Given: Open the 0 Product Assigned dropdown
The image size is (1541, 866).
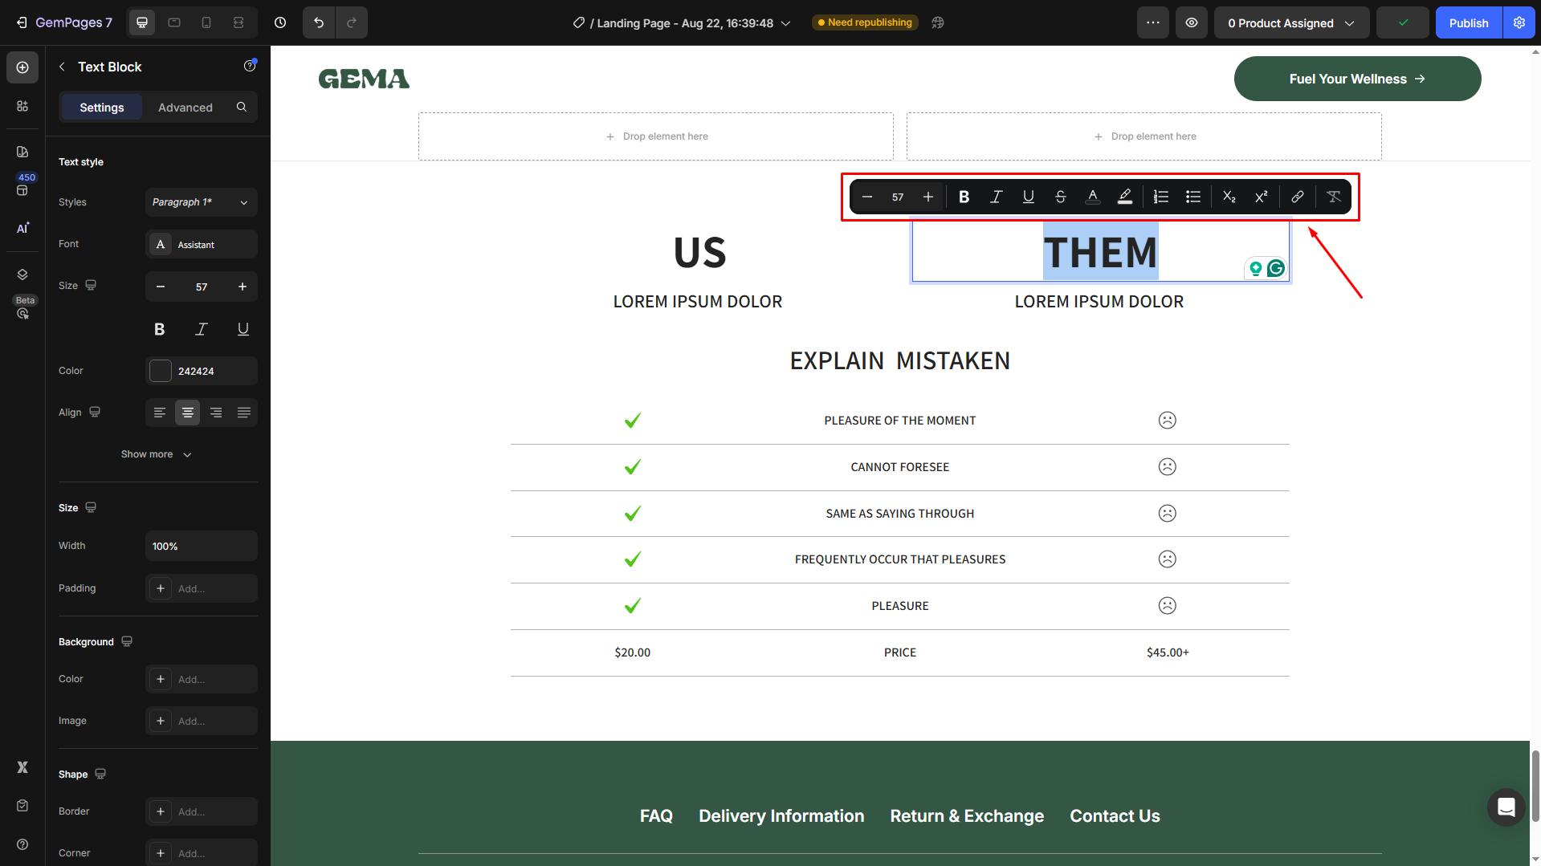Looking at the screenshot, I should point(1290,22).
